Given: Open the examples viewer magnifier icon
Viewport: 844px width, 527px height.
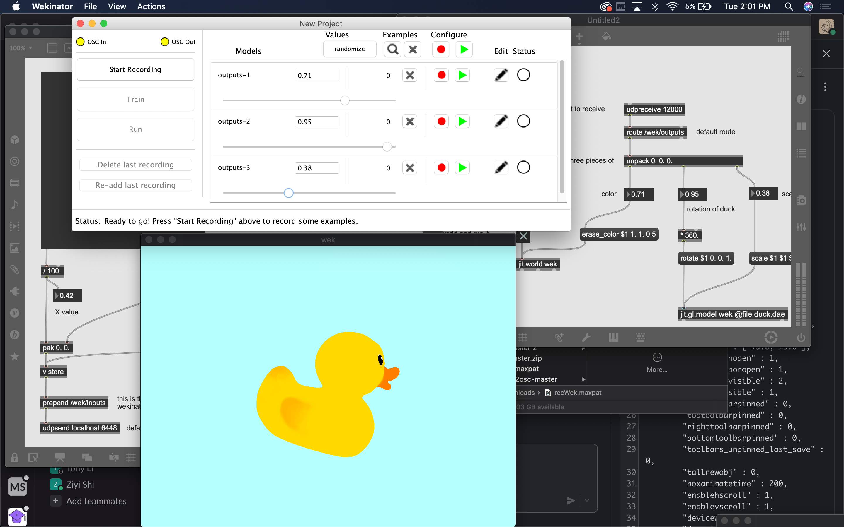Looking at the screenshot, I should click(x=392, y=49).
